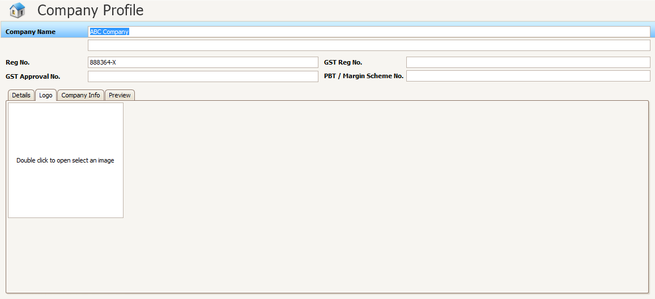Click the empty second company name line
655x299 pixels.
[x=369, y=45]
